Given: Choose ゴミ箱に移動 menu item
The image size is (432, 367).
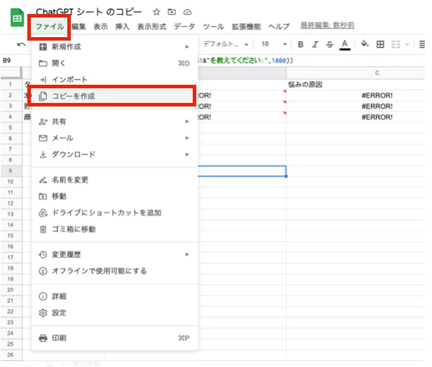Looking at the screenshot, I should 114,229.
